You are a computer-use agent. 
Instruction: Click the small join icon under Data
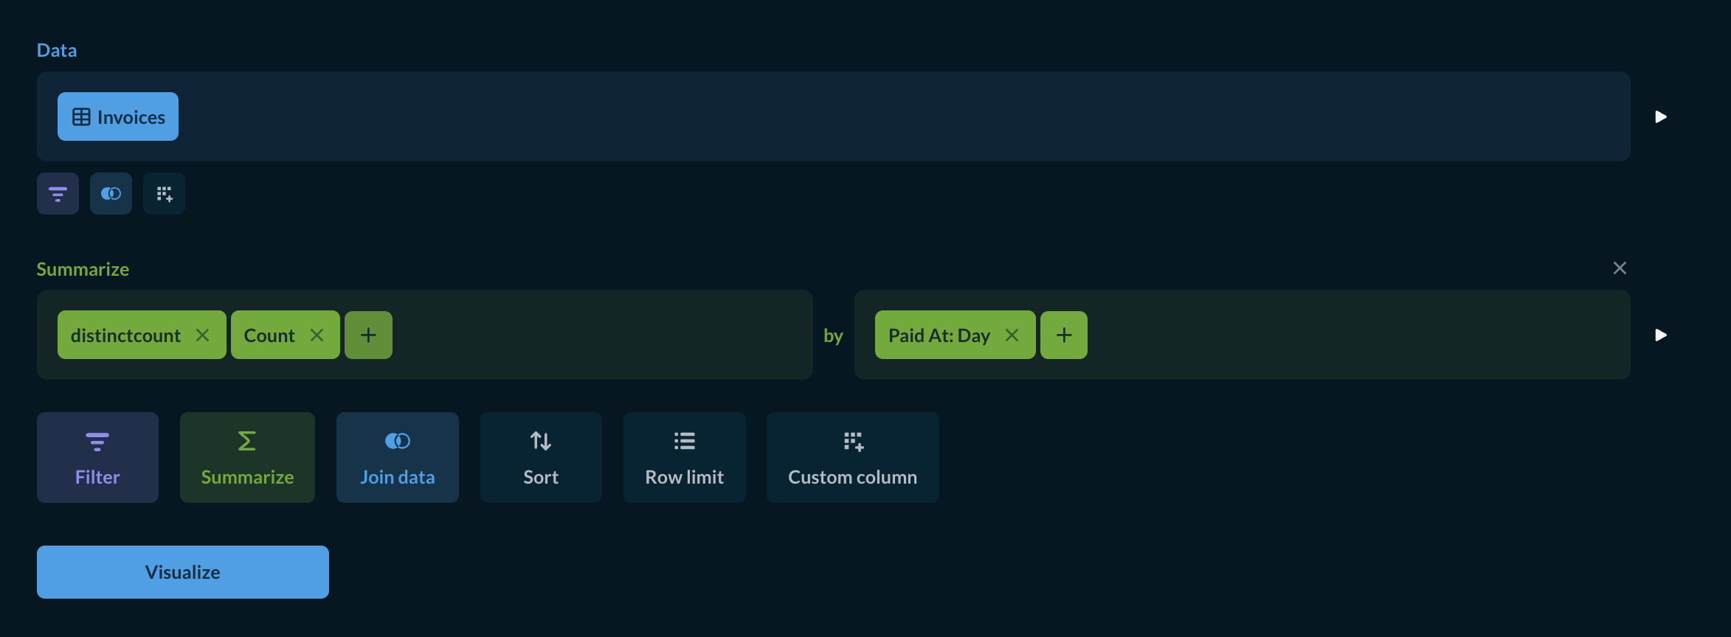(x=111, y=194)
